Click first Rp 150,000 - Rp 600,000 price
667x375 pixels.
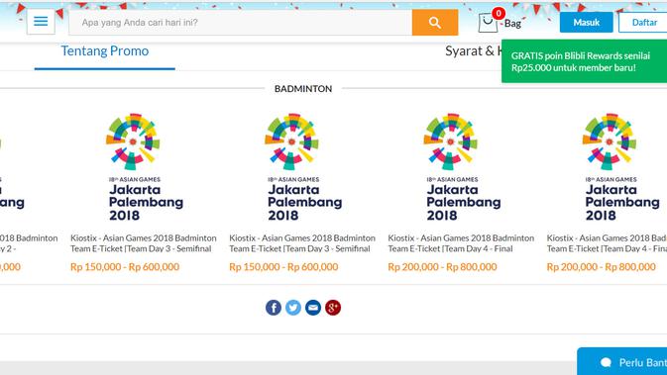point(125,267)
